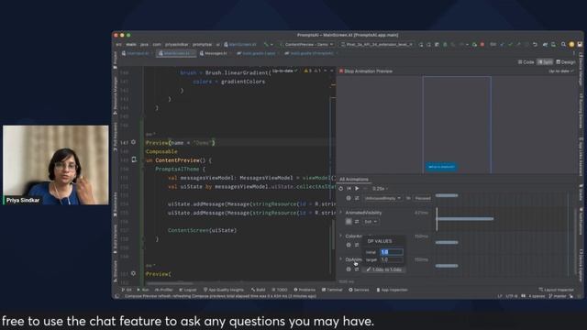Image resolution: width=587 pixels, height=330 pixels.
Task: Click the blue preview button in device frame
Action: [x=441, y=167]
